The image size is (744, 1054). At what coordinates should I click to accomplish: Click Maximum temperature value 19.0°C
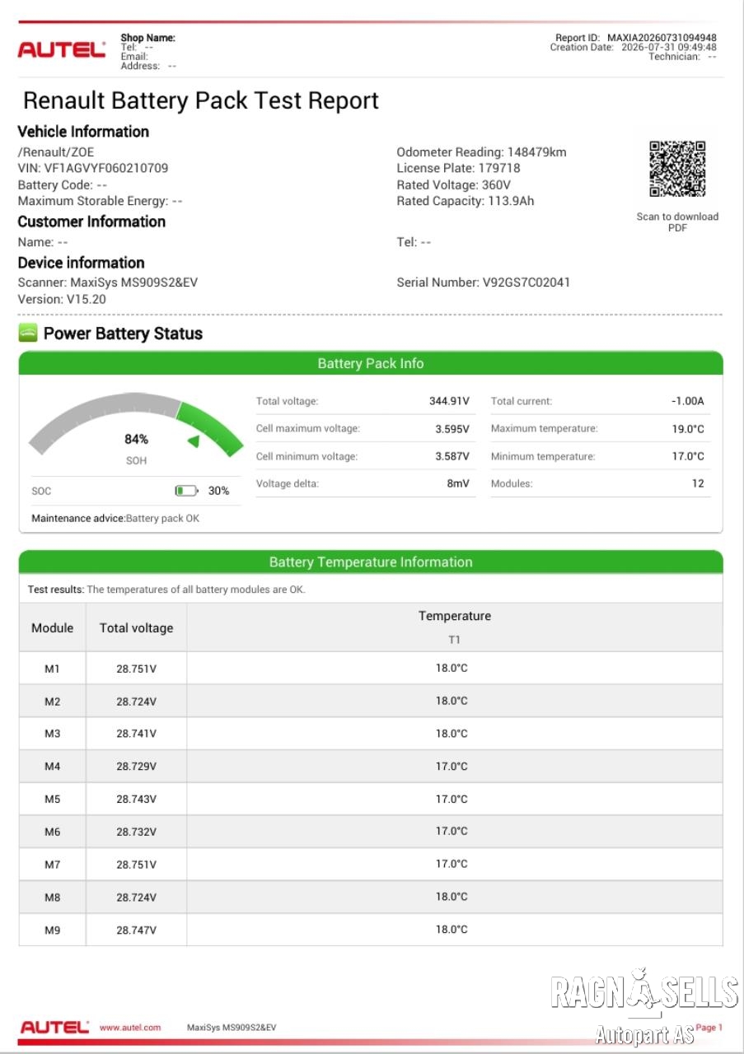click(688, 429)
